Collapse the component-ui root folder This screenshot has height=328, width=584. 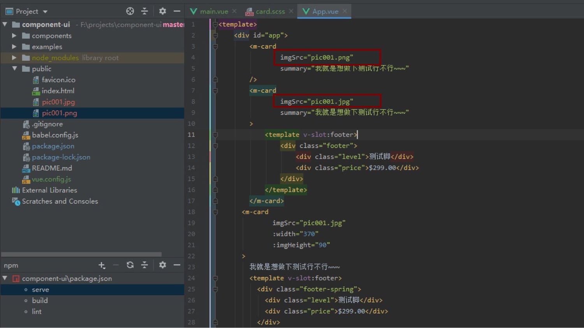[5, 25]
